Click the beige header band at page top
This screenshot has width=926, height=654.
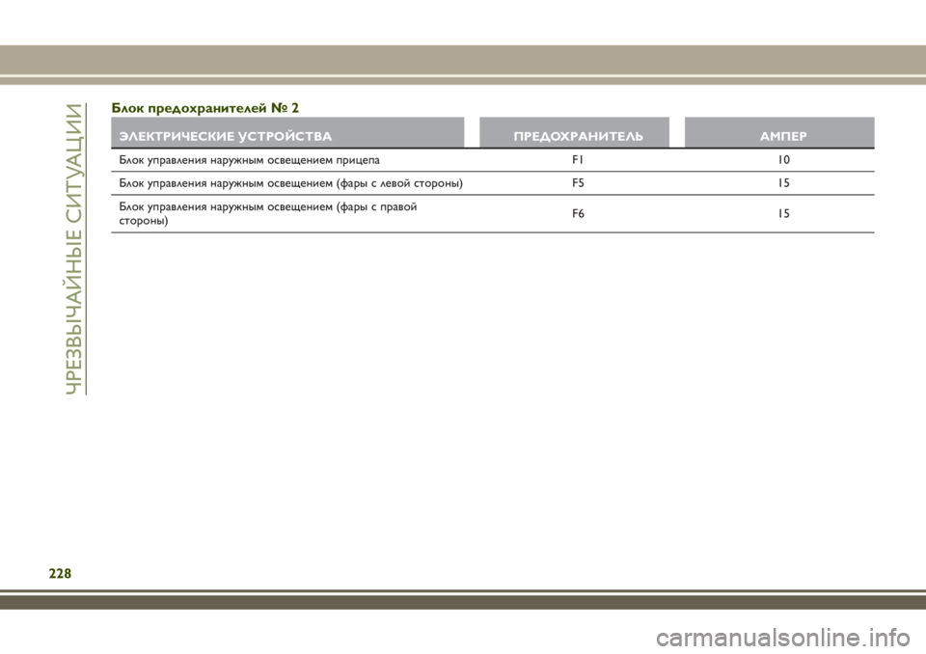[x=463, y=60]
